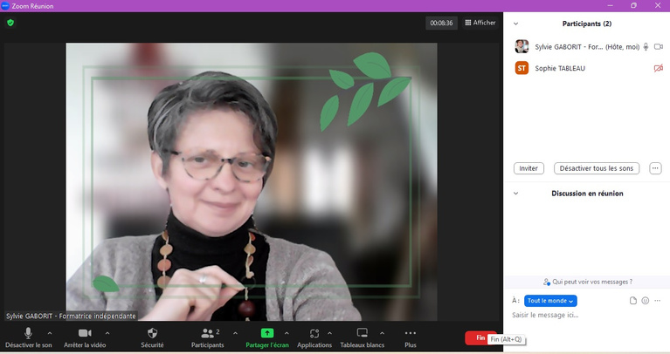Open the Applications toolbar icon
Viewport: 670px width, 354px height.
(314, 337)
